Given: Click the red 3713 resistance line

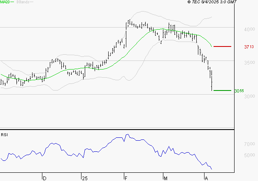Looking at the screenshot, I should click(222, 46).
